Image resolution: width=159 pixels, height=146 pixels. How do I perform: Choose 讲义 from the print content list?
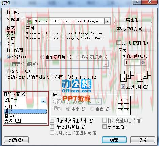[25, 111]
